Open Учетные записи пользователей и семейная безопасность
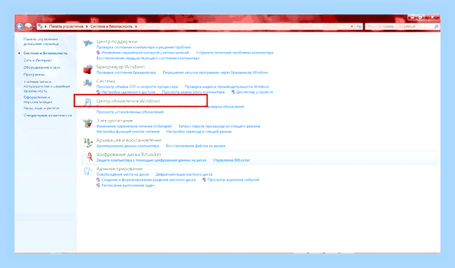Image resolution: width=455 pixels, height=268 pixels. (46, 86)
